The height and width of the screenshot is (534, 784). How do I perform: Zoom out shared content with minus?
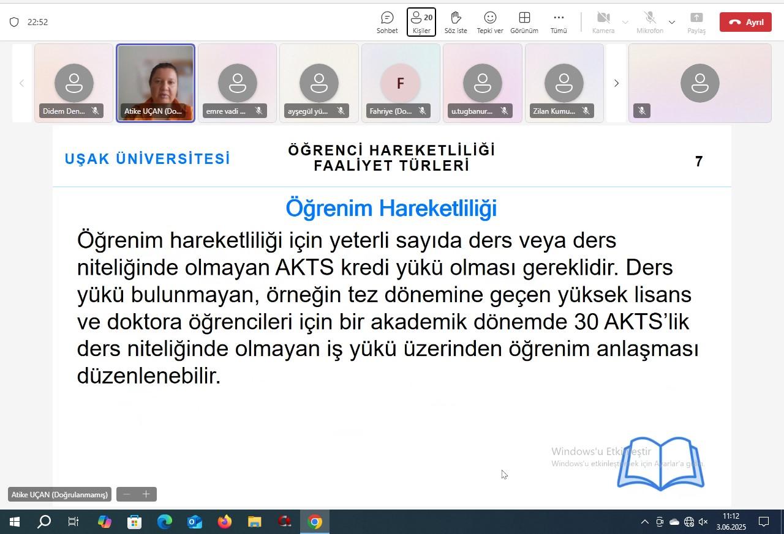click(x=127, y=494)
